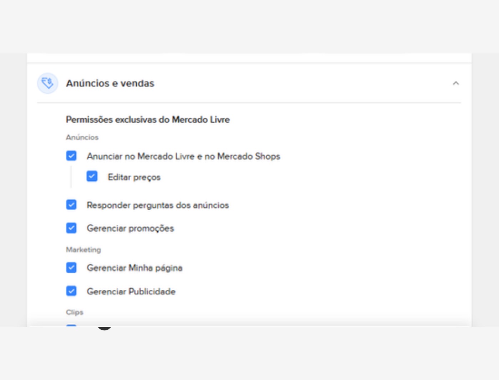The width and height of the screenshot is (499, 380).
Task: Select the Anúncios e vendas heading
Action: (x=110, y=83)
